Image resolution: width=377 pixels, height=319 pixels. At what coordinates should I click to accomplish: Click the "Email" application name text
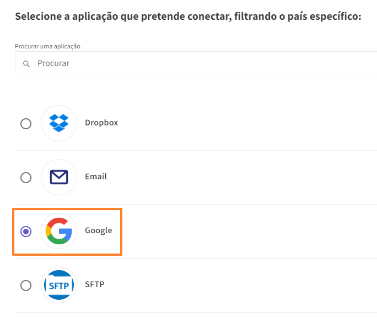point(96,177)
